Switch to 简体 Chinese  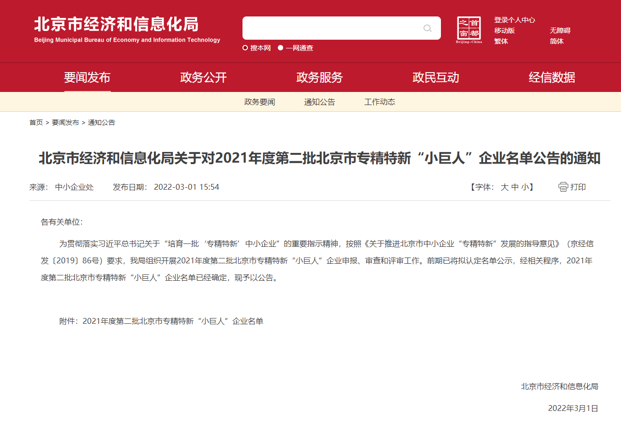(557, 41)
